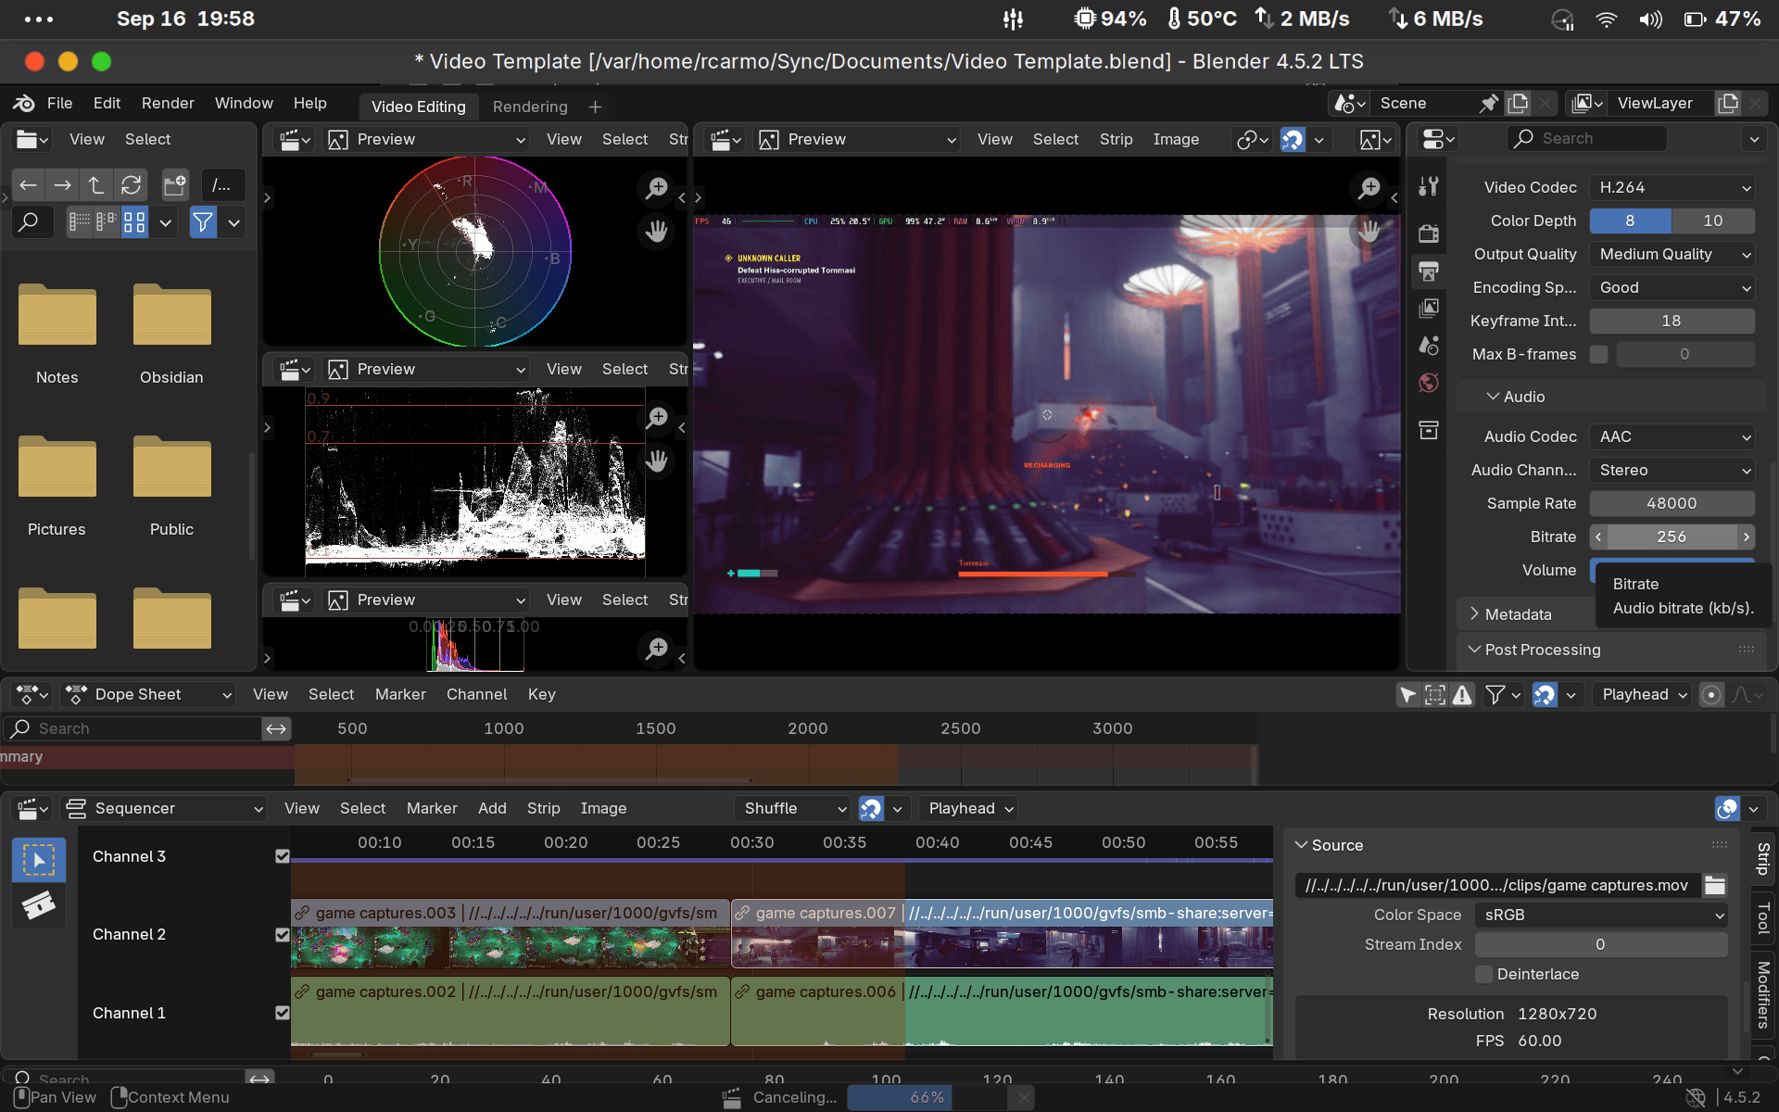Click the dope sheet select arrow icon
1779x1112 pixels.
(1407, 694)
